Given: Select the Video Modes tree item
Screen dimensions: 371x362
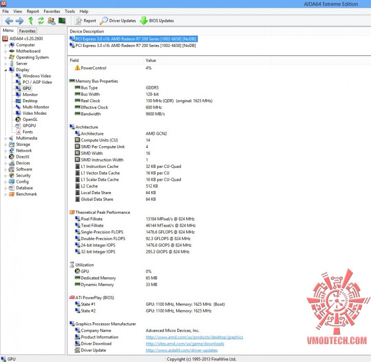Looking at the screenshot, I should point(31,113).
